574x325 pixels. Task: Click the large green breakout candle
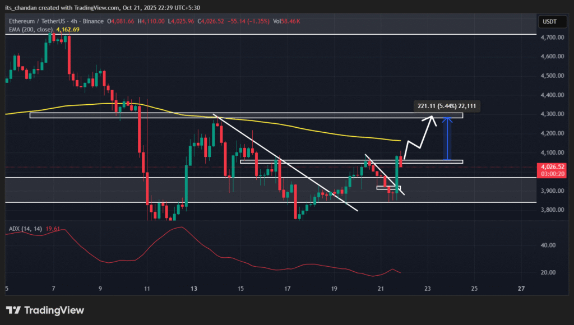pyautogui.click(x=396, y=175)
